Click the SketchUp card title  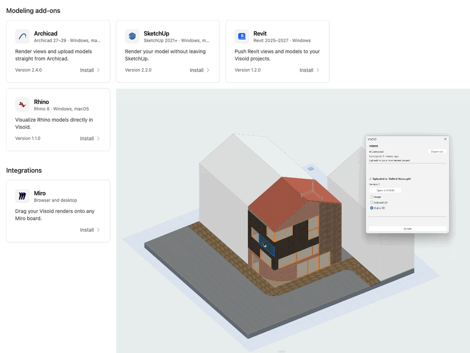157,33
